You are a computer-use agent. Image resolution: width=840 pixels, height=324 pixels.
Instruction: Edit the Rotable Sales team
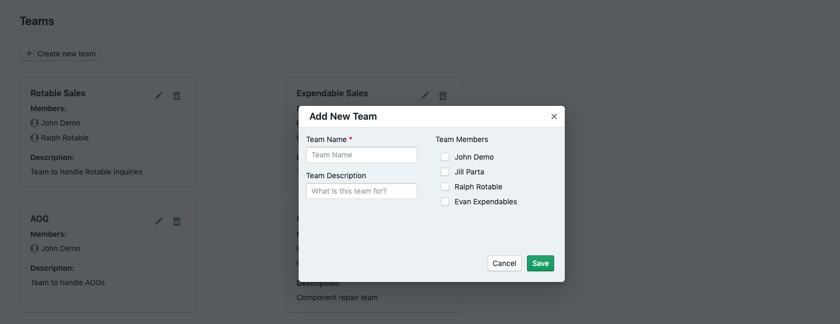(x=159, y=96)
